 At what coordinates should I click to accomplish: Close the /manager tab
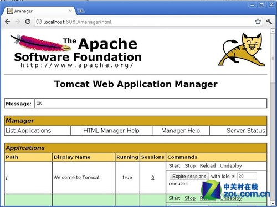(x=70, y=11)
